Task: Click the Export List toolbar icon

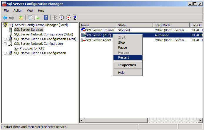Action: (37, 18)
